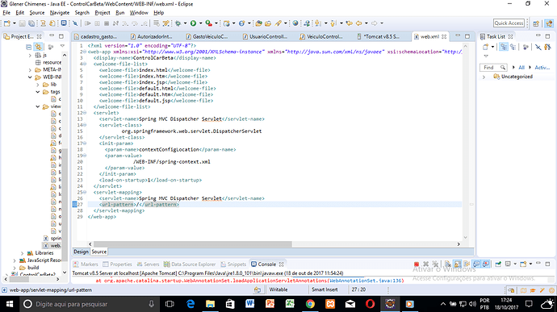
Task: Click the New file toolbar icon
Action: [7, 23]
